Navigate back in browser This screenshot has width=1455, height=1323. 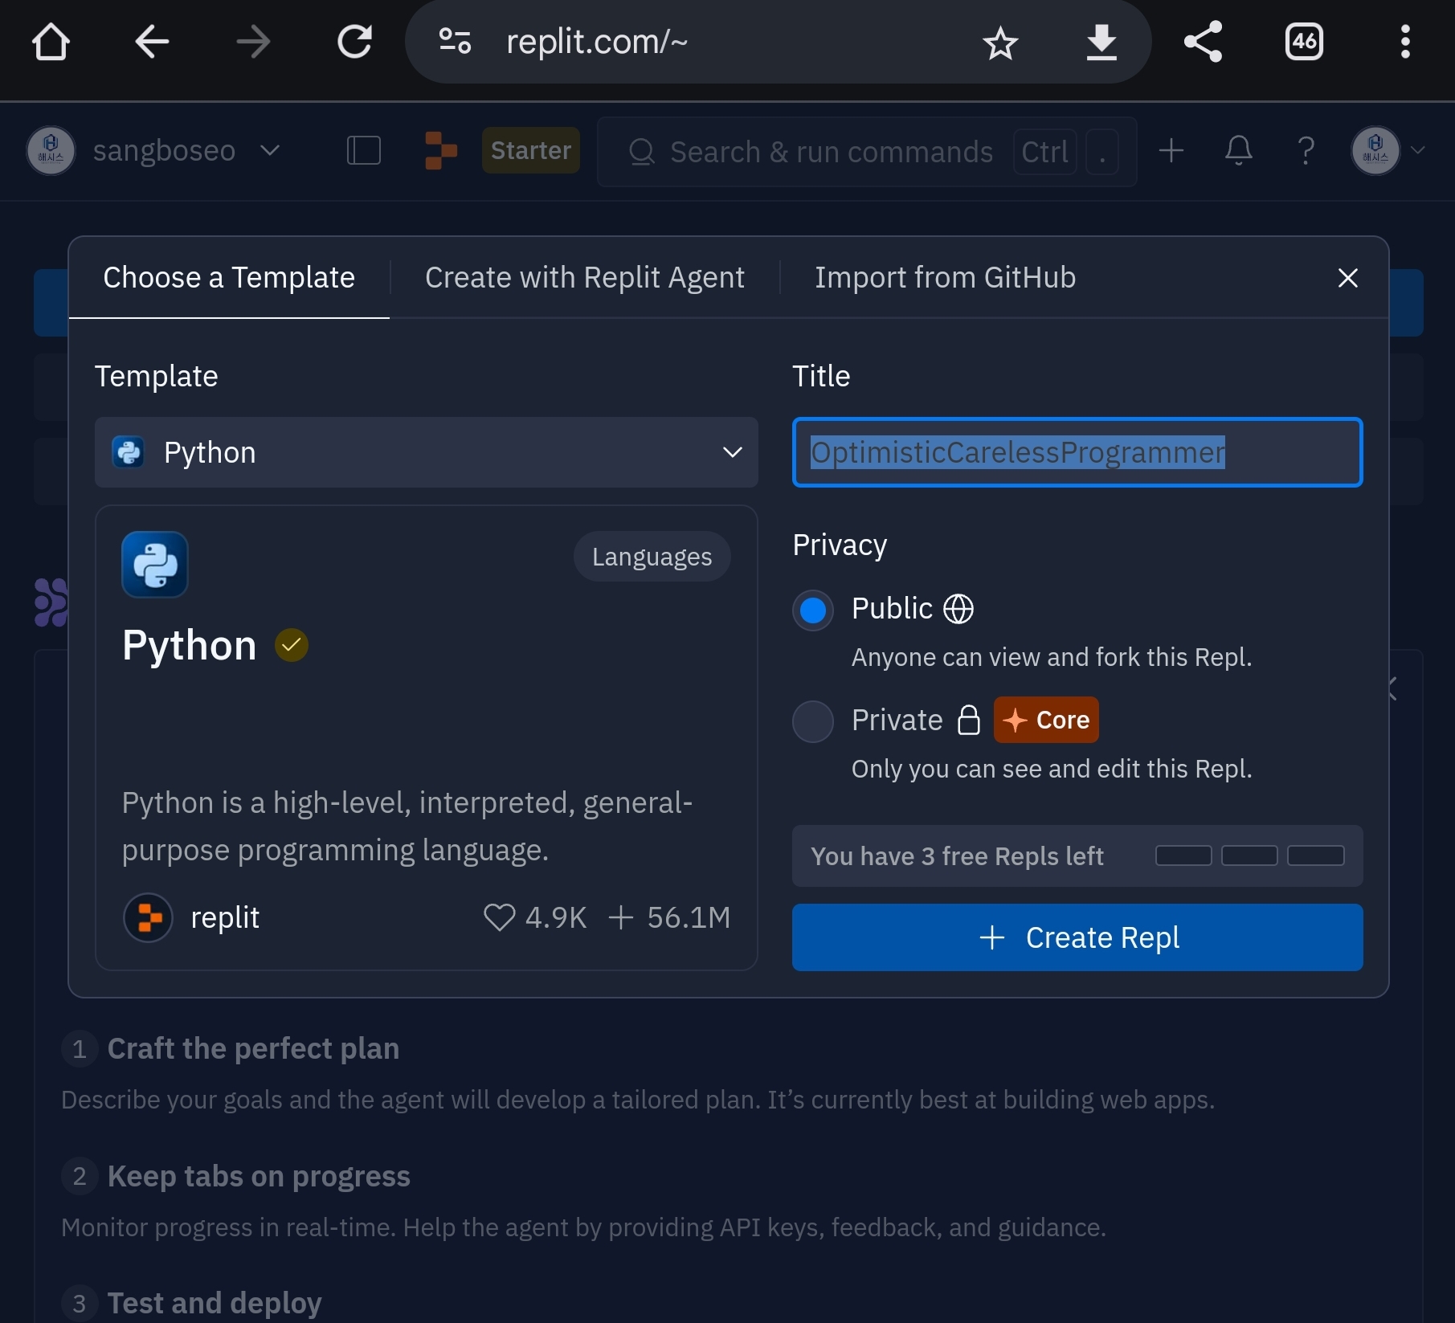tap(152, 42)
